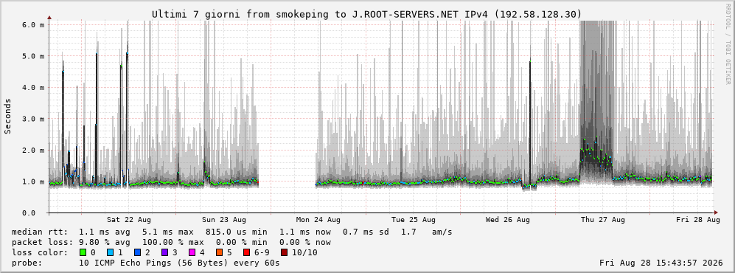Click the timestamp Fri Aug 28 15:43:57 2026
This screenshot has width=735, height=273.
coord(661,263)
